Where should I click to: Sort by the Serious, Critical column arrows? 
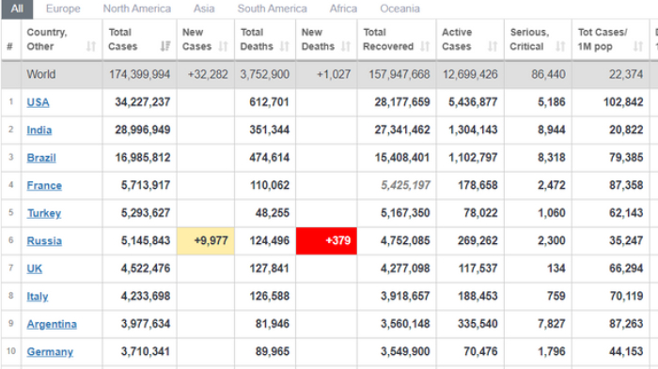pos(560,46)
